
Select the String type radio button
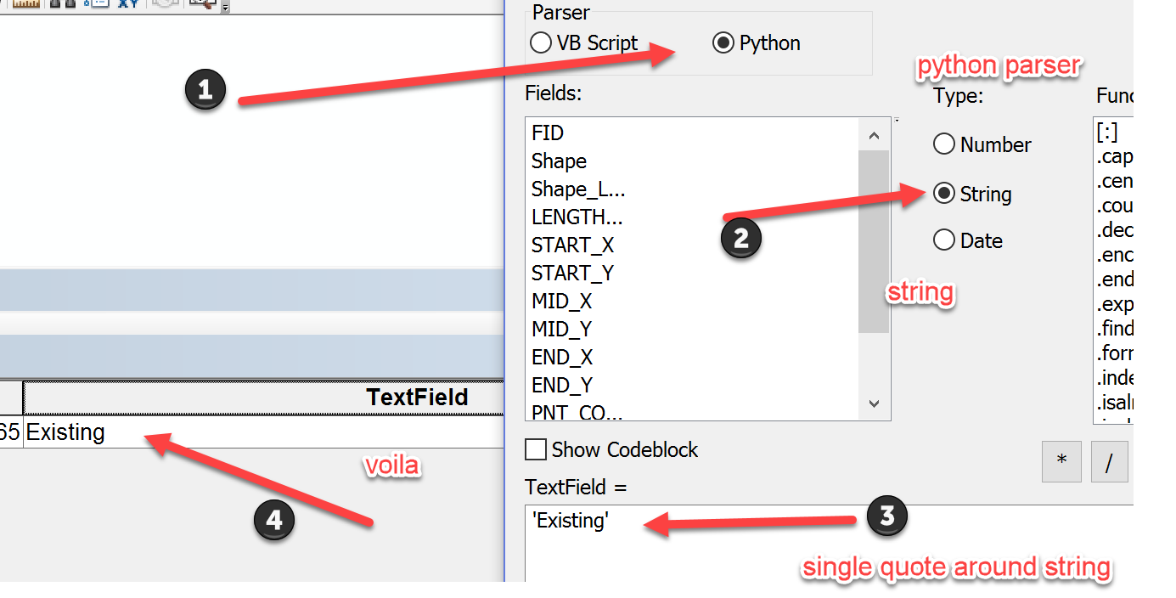coord(944,194)
